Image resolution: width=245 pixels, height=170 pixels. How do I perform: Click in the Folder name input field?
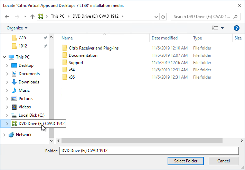coord(149,151)
